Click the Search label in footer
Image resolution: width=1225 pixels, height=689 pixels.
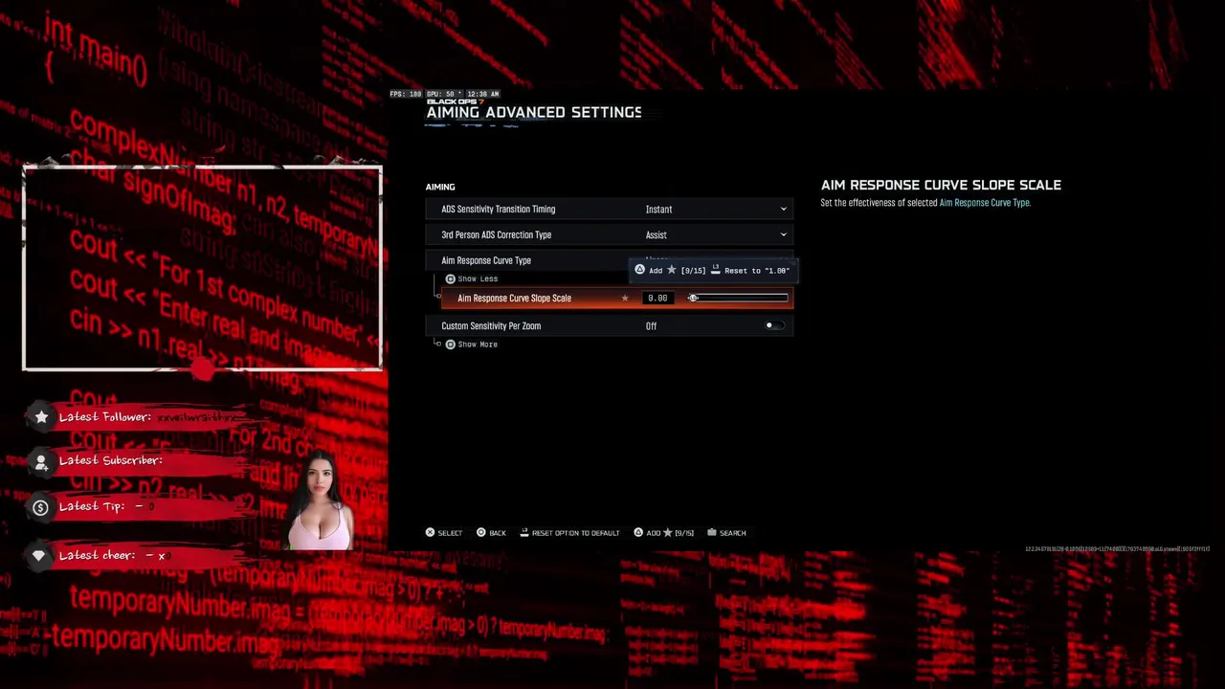(732, 533)
